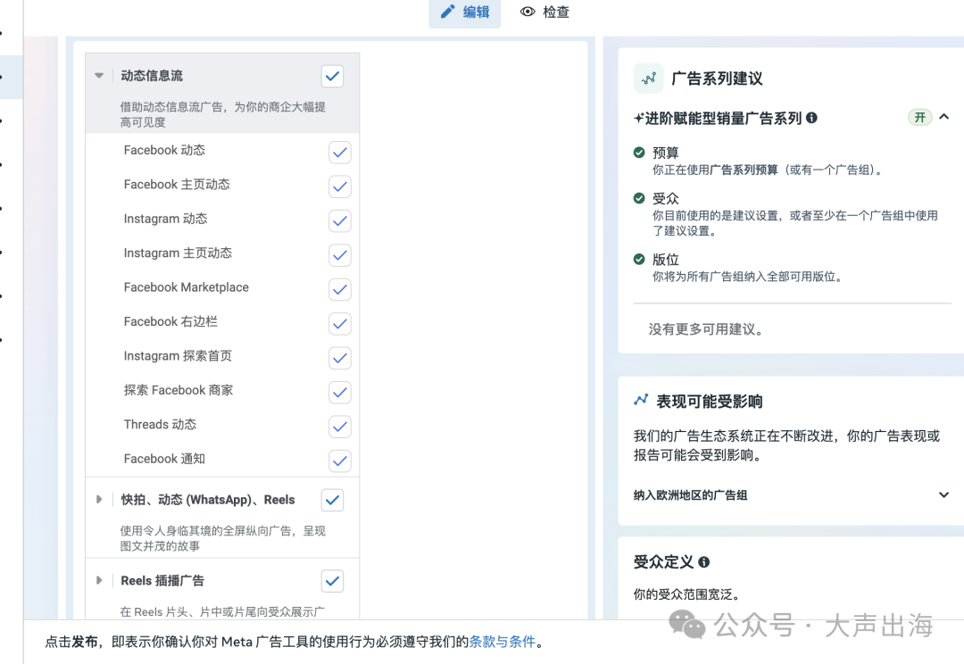Collapse the 进阶赋能型销量广告系列 chevron
964x664 pixels.
coord(944,117)
